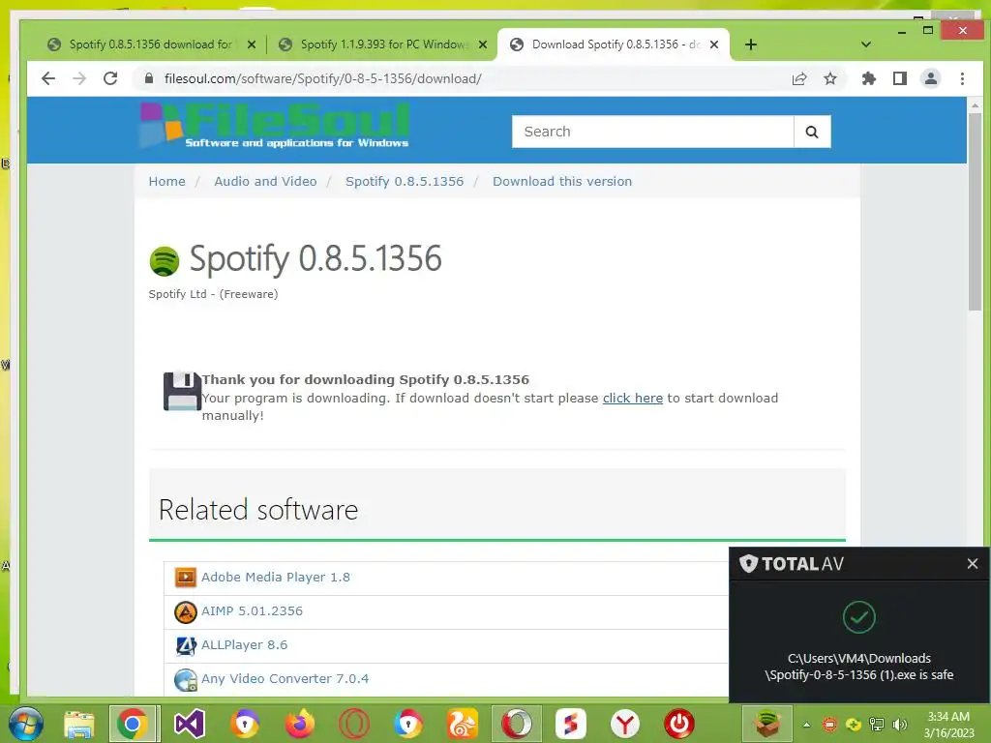
Task: Click the address bar URL
Action: click(322, 78)
